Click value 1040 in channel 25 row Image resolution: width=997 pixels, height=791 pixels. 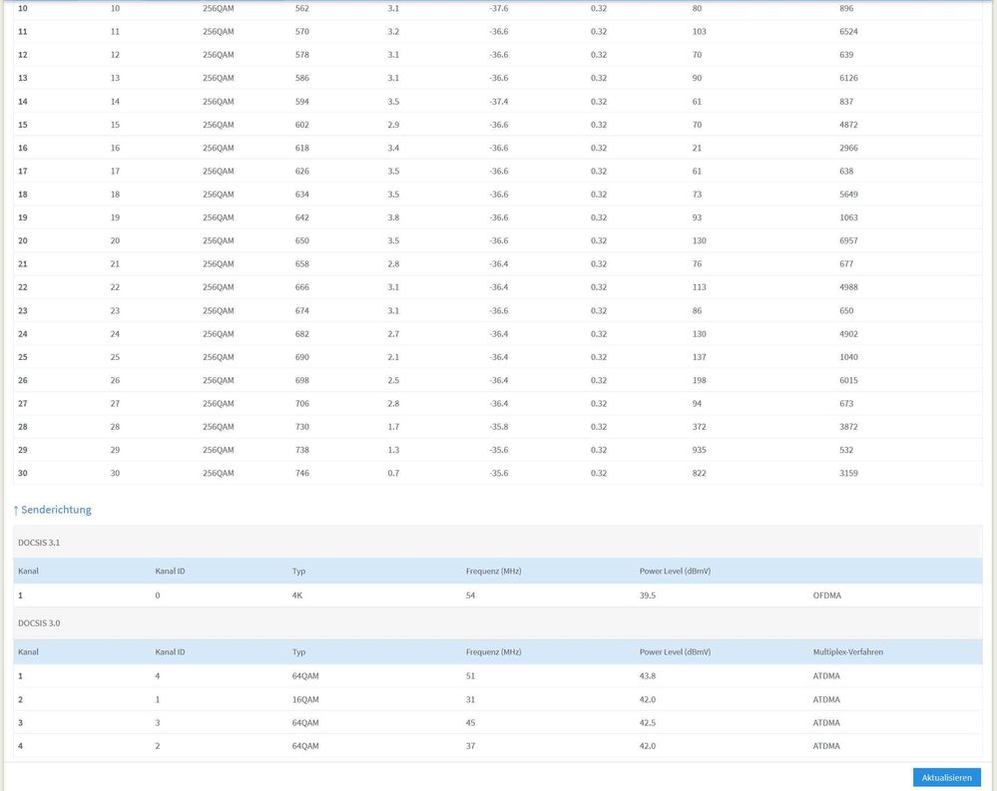(848, 357)
